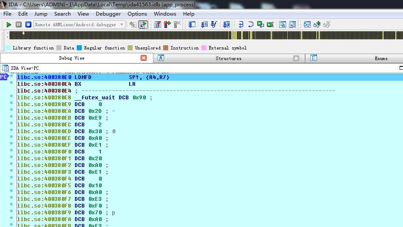The height and width of the screenshot is (227, 403).
Task: Click the threads list toolbar icon
Action: point(226,25)
